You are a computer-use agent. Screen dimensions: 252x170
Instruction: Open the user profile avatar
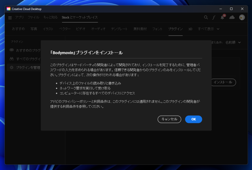point(242,17)
